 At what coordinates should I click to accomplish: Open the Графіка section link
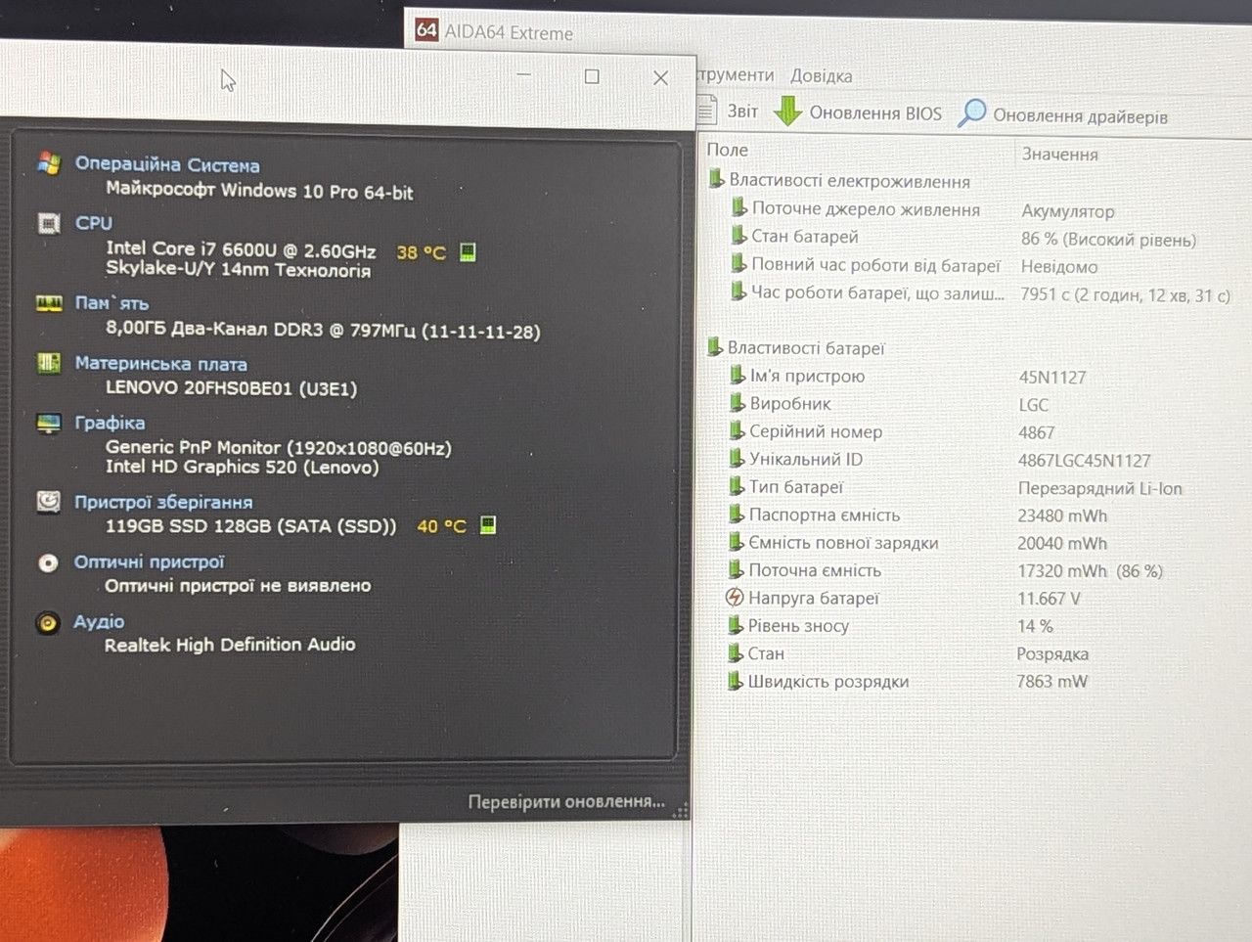click(110, 423)
